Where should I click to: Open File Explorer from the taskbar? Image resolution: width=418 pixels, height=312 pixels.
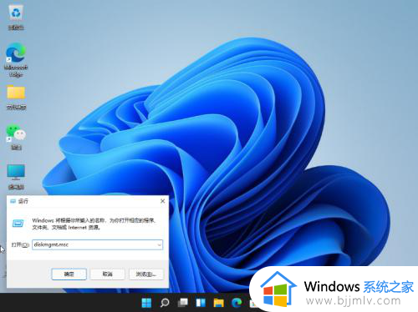(x=219, y=303)
